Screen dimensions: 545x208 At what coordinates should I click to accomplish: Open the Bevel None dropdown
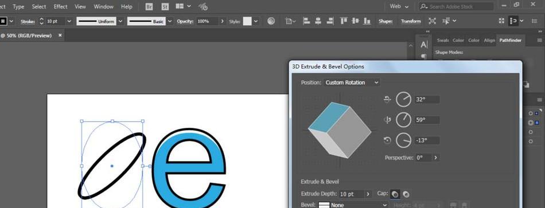tap(353, 205)
